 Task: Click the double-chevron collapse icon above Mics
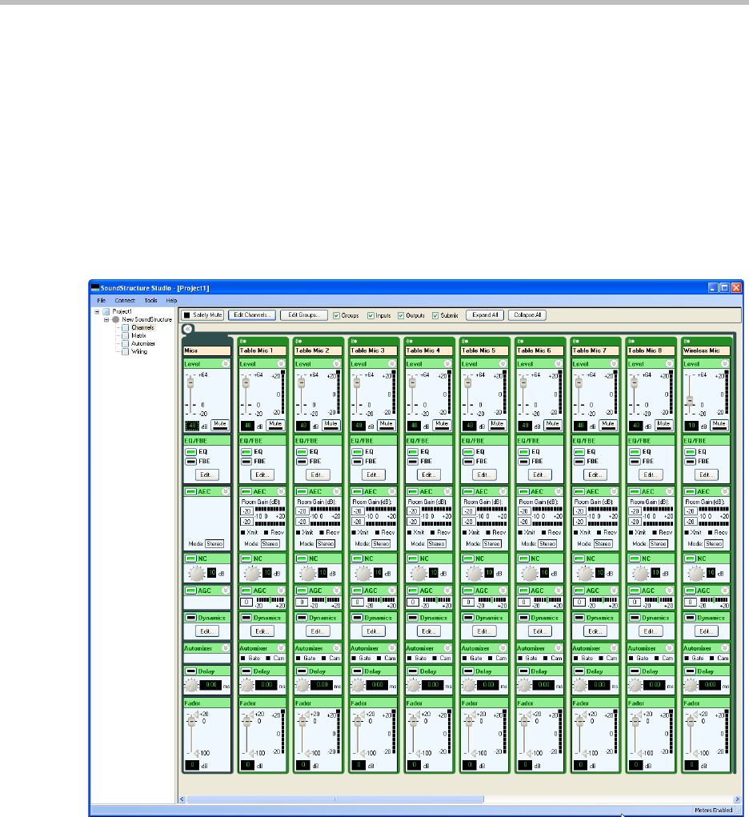(187, 328)
